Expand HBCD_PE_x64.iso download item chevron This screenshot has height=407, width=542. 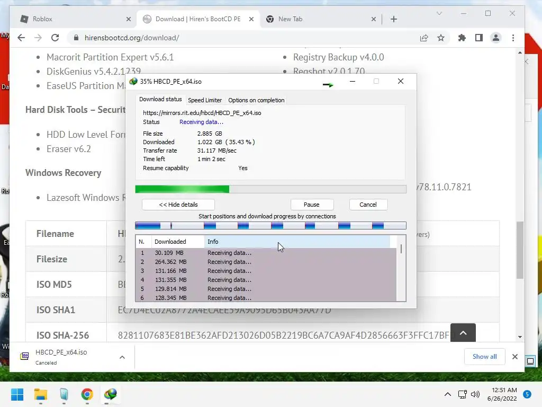pyautogui.click(x=122, y=357)
